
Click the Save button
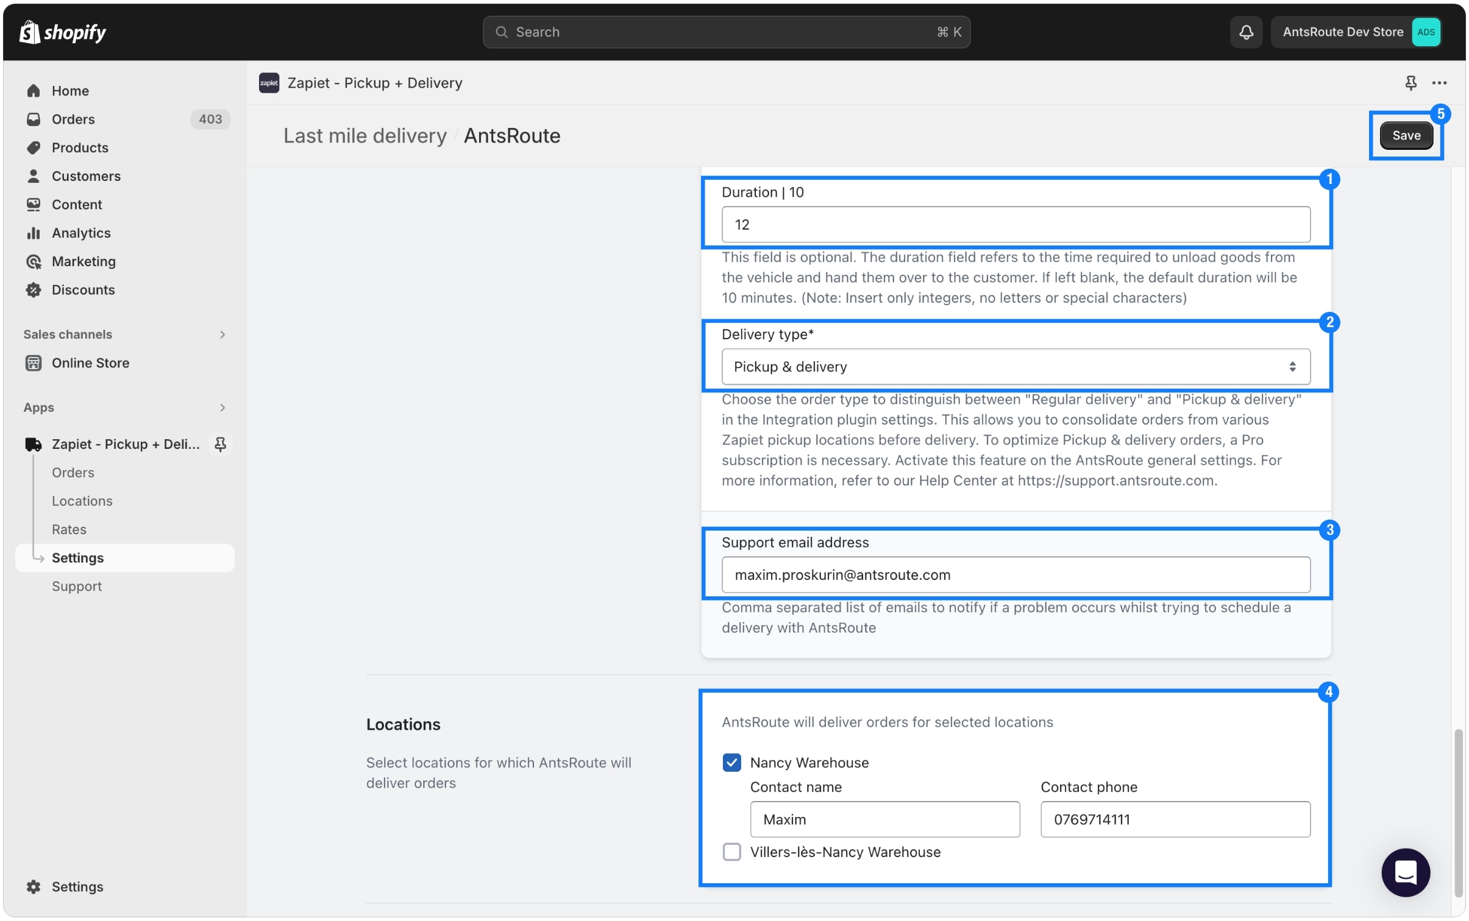pyautogui.click(x=1405, y=135)
